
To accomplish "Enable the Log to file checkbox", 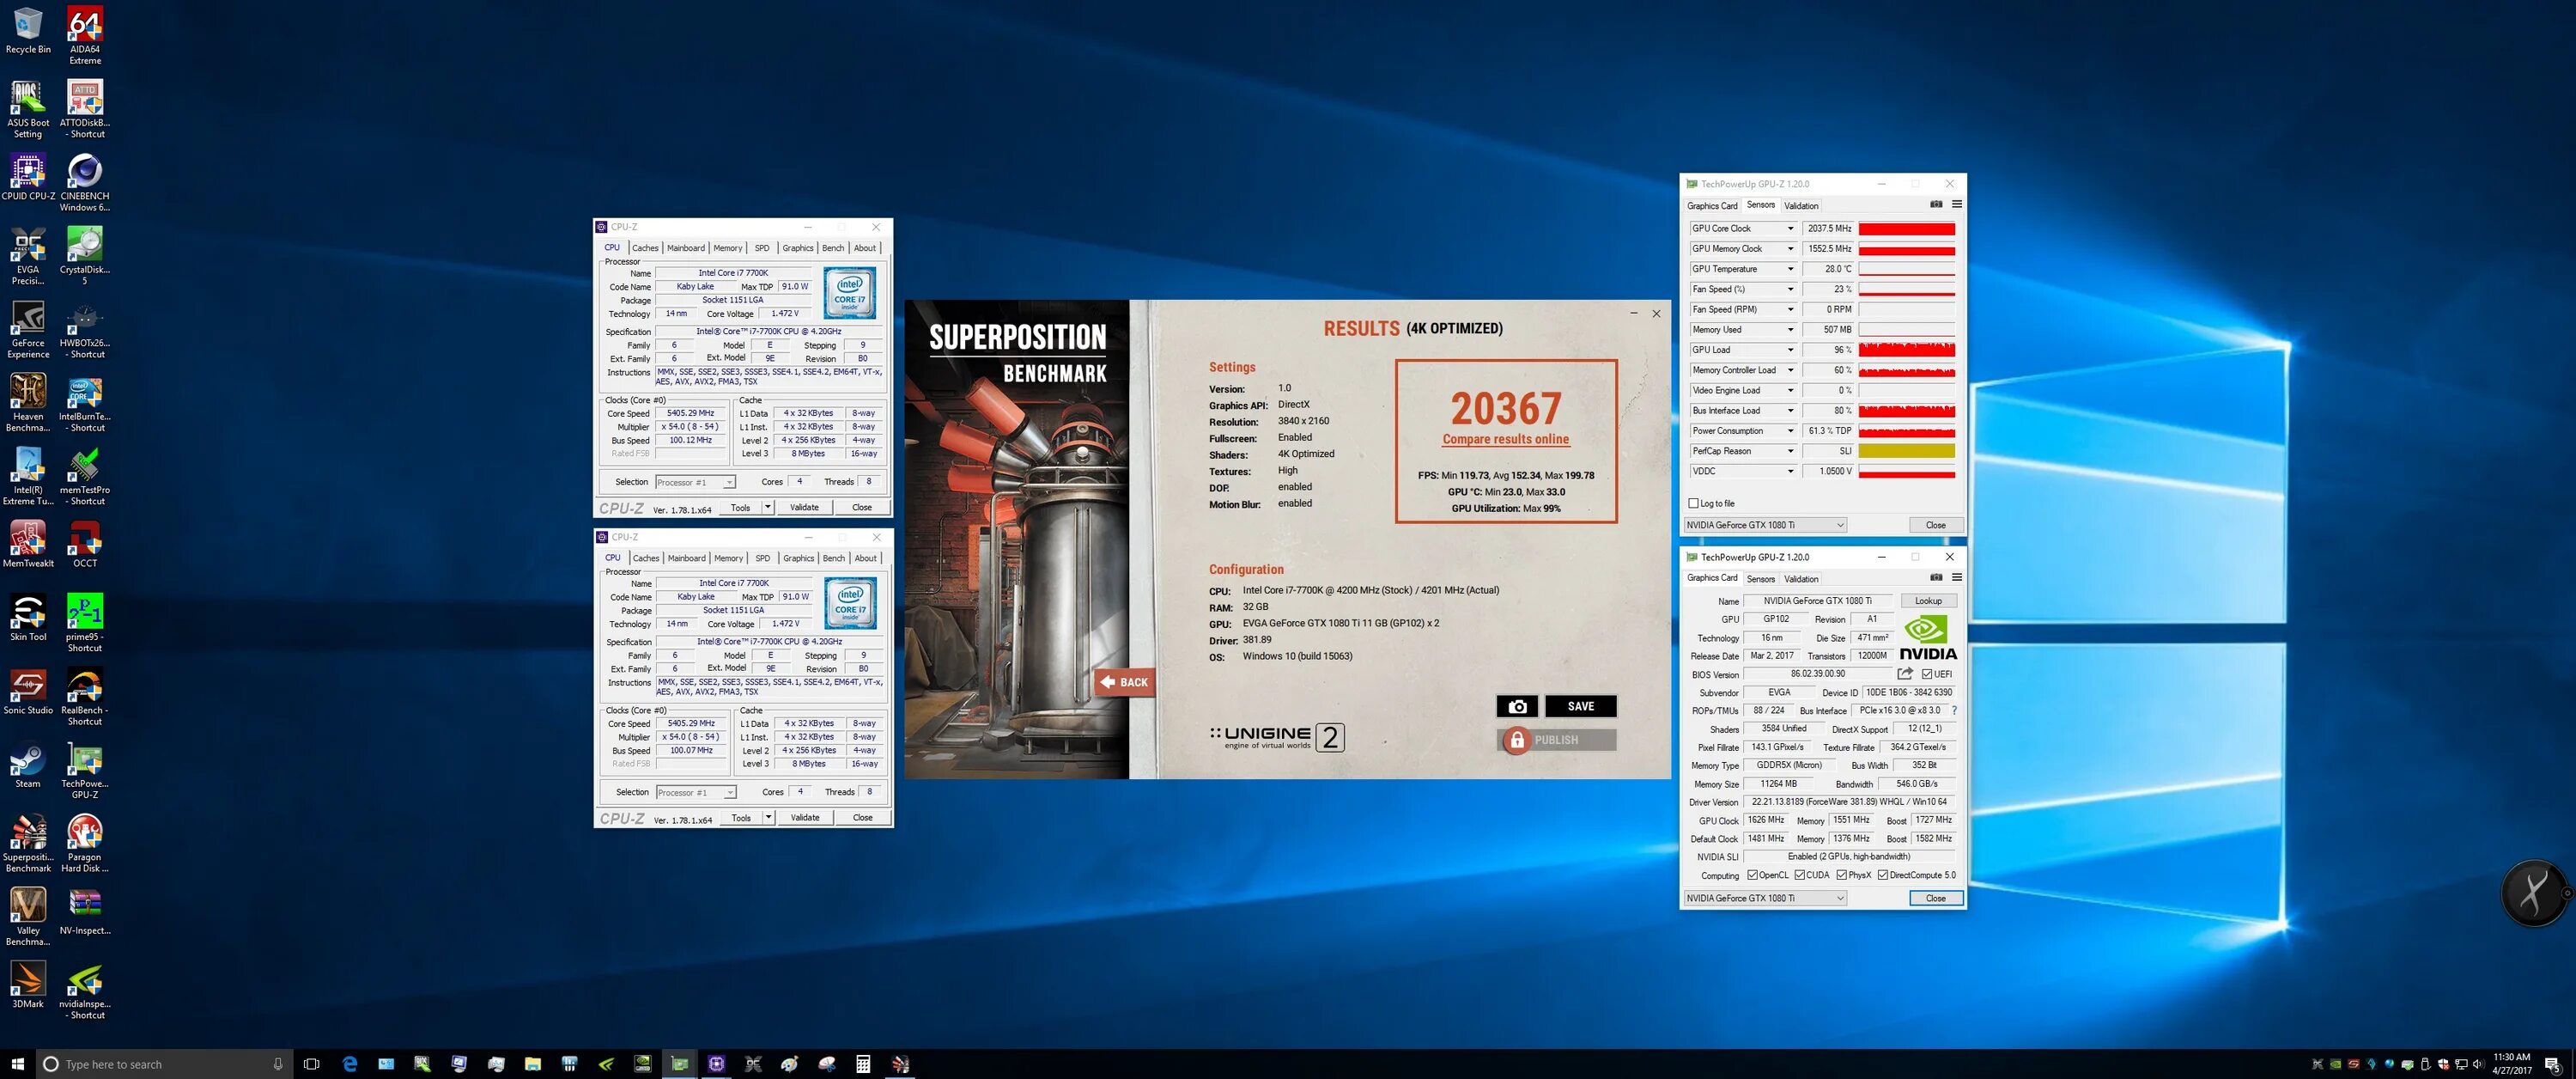I will click(1693, 503).
